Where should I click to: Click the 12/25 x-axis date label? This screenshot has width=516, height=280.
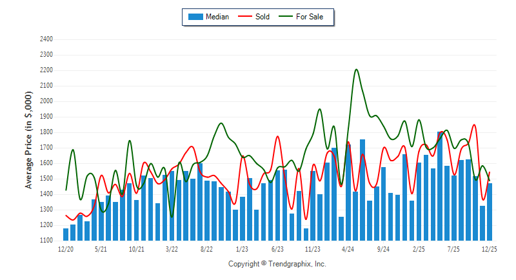[x=490, y=248]
